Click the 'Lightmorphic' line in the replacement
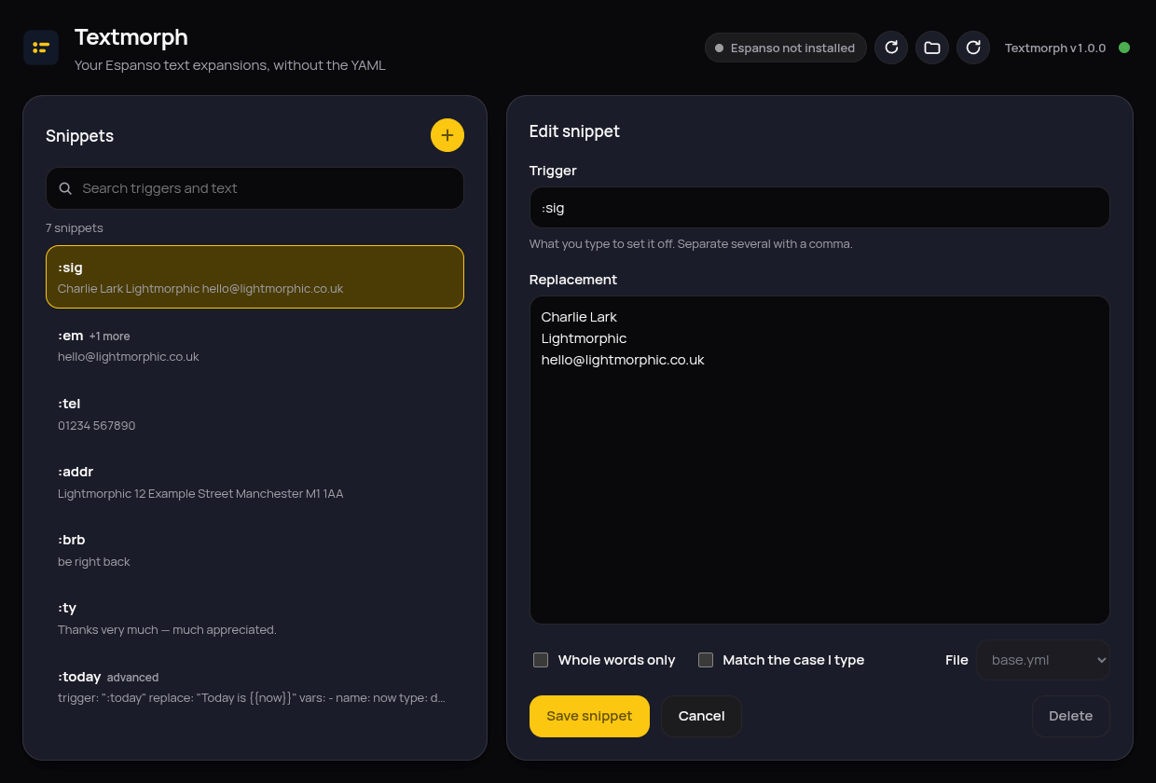 click(584, 338)
